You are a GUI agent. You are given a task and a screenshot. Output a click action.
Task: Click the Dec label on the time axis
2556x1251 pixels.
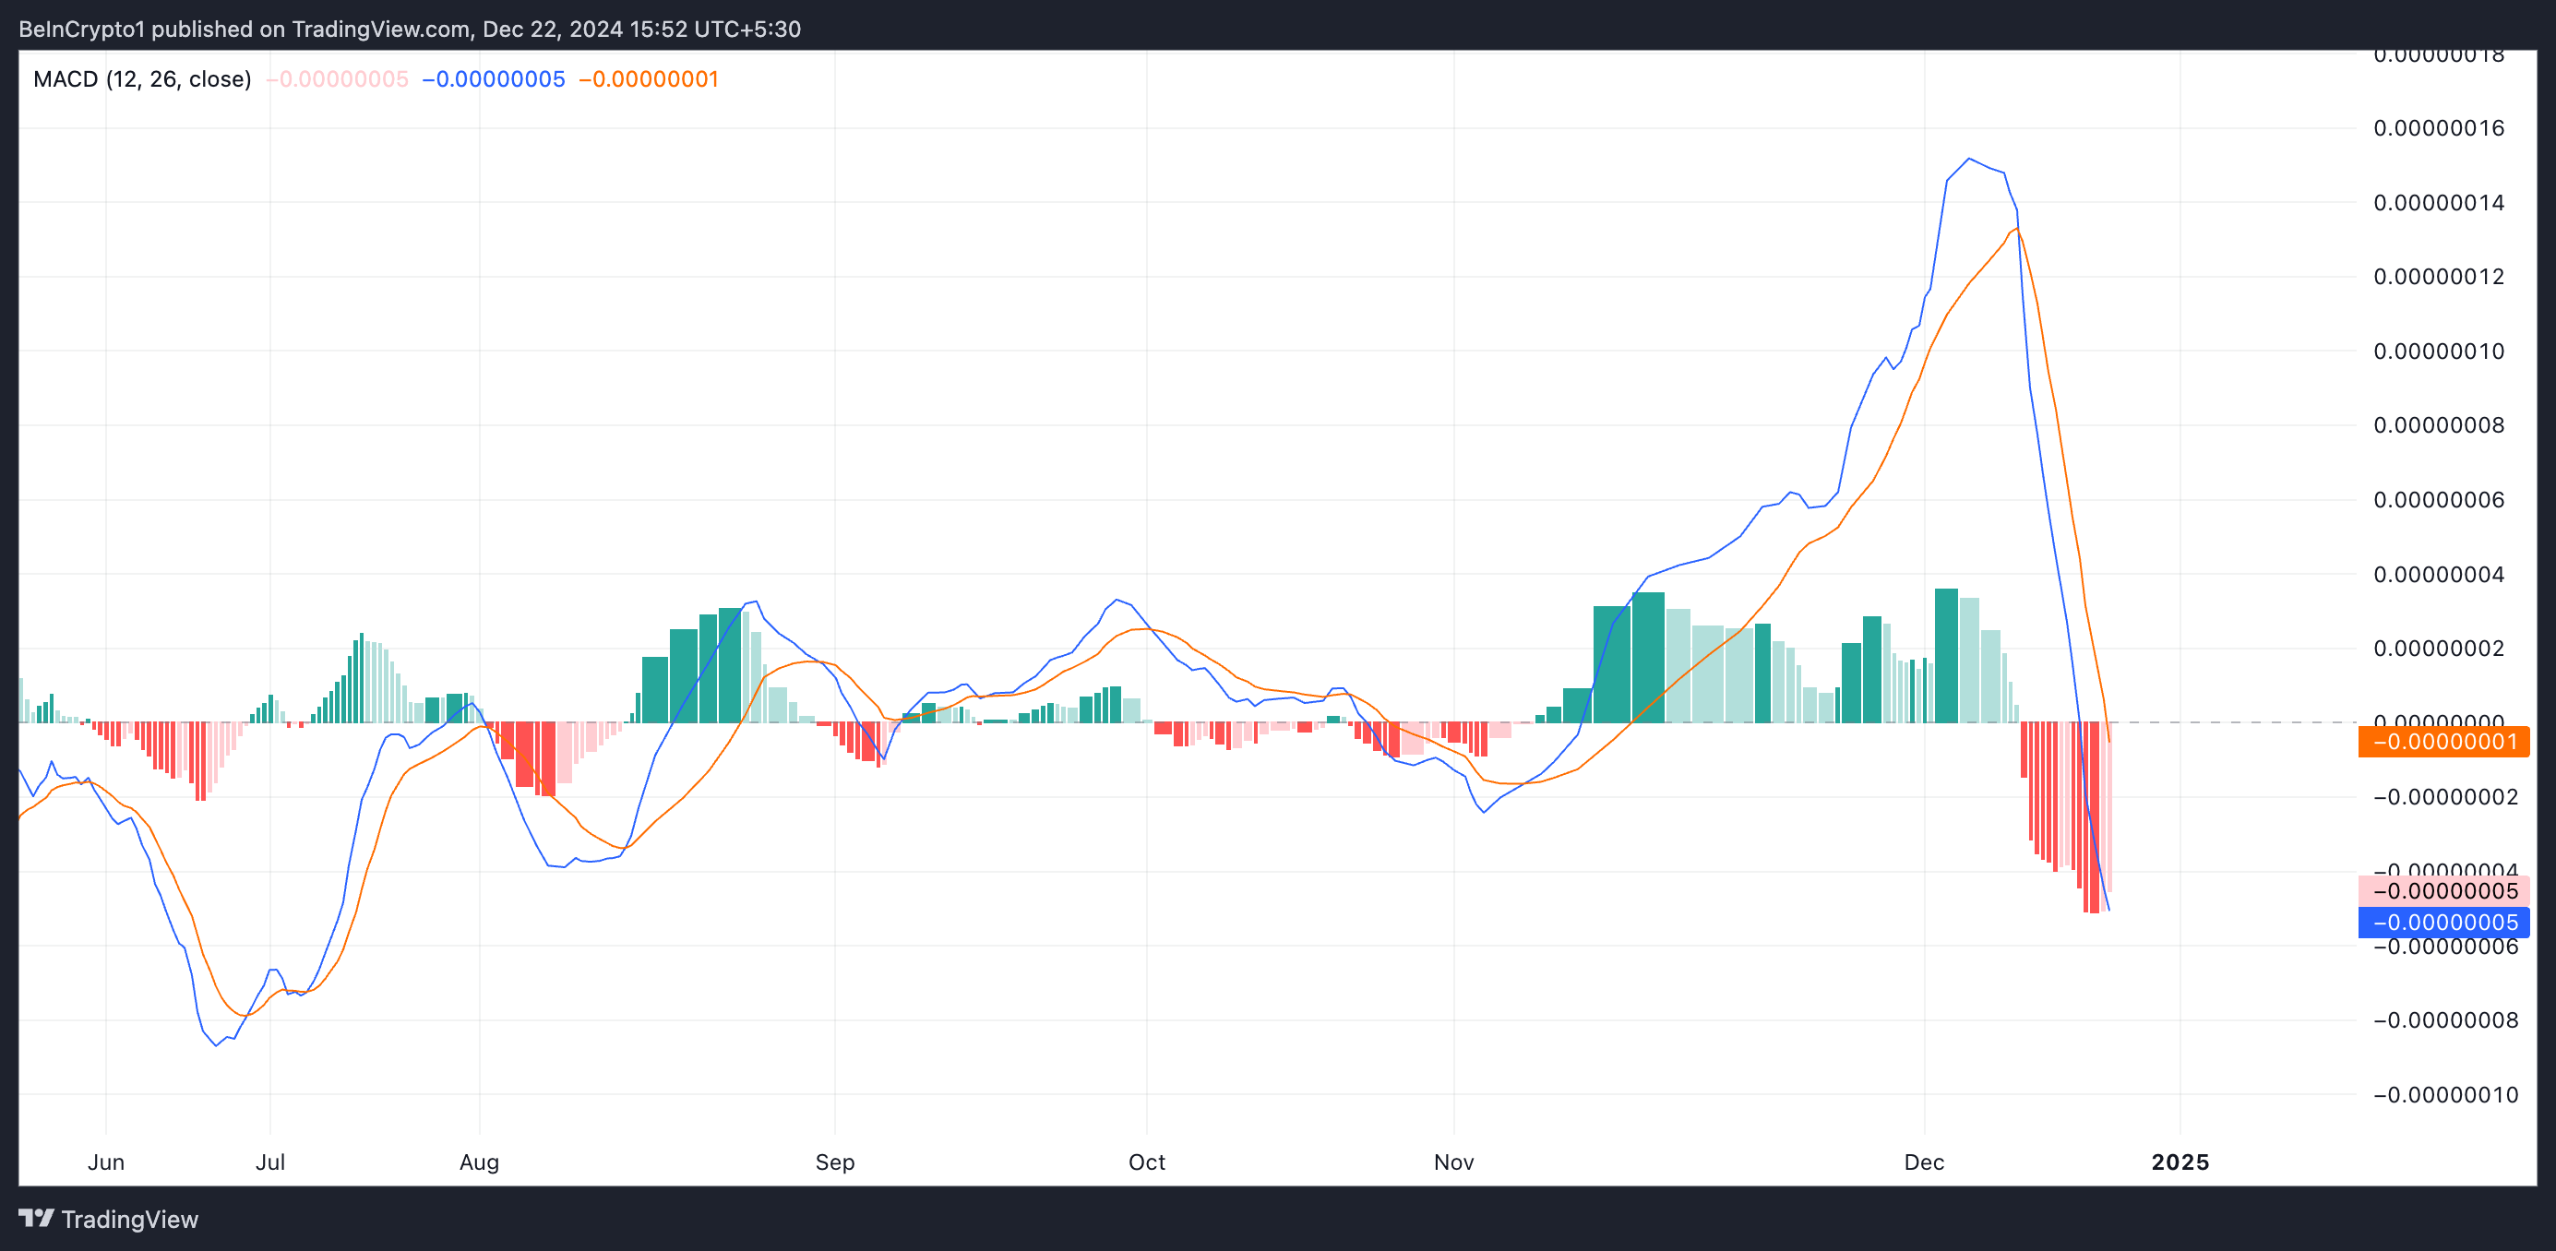point(1924,1162)
